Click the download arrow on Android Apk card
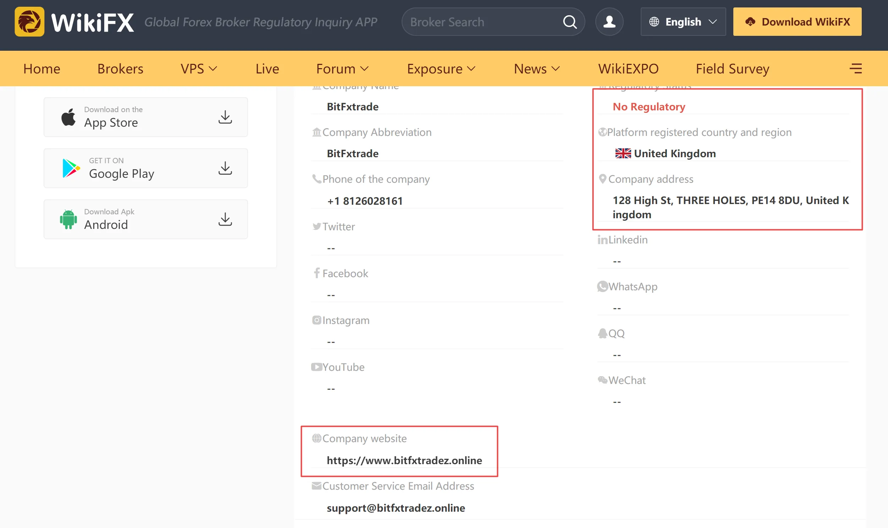Screen dimensions: 888x528 coord(225,219)
